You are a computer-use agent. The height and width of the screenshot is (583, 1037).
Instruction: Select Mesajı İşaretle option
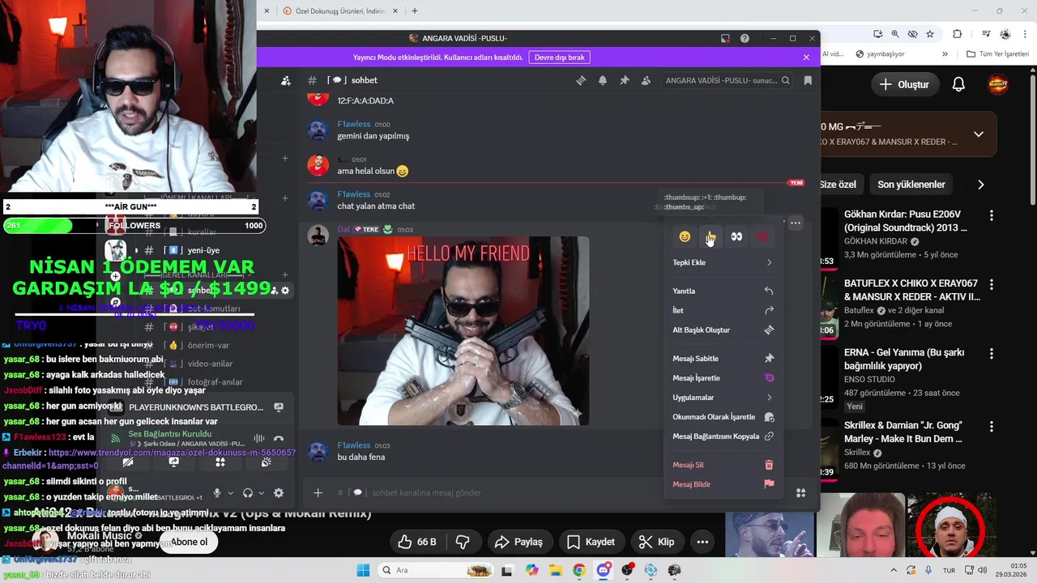[723, 378]
